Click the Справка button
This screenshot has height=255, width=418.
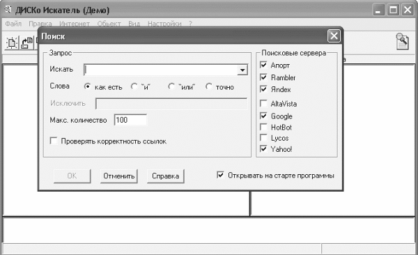point(166,176)
